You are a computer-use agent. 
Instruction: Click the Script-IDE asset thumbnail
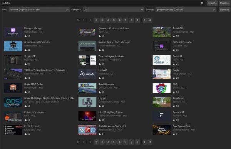point(13,60)
